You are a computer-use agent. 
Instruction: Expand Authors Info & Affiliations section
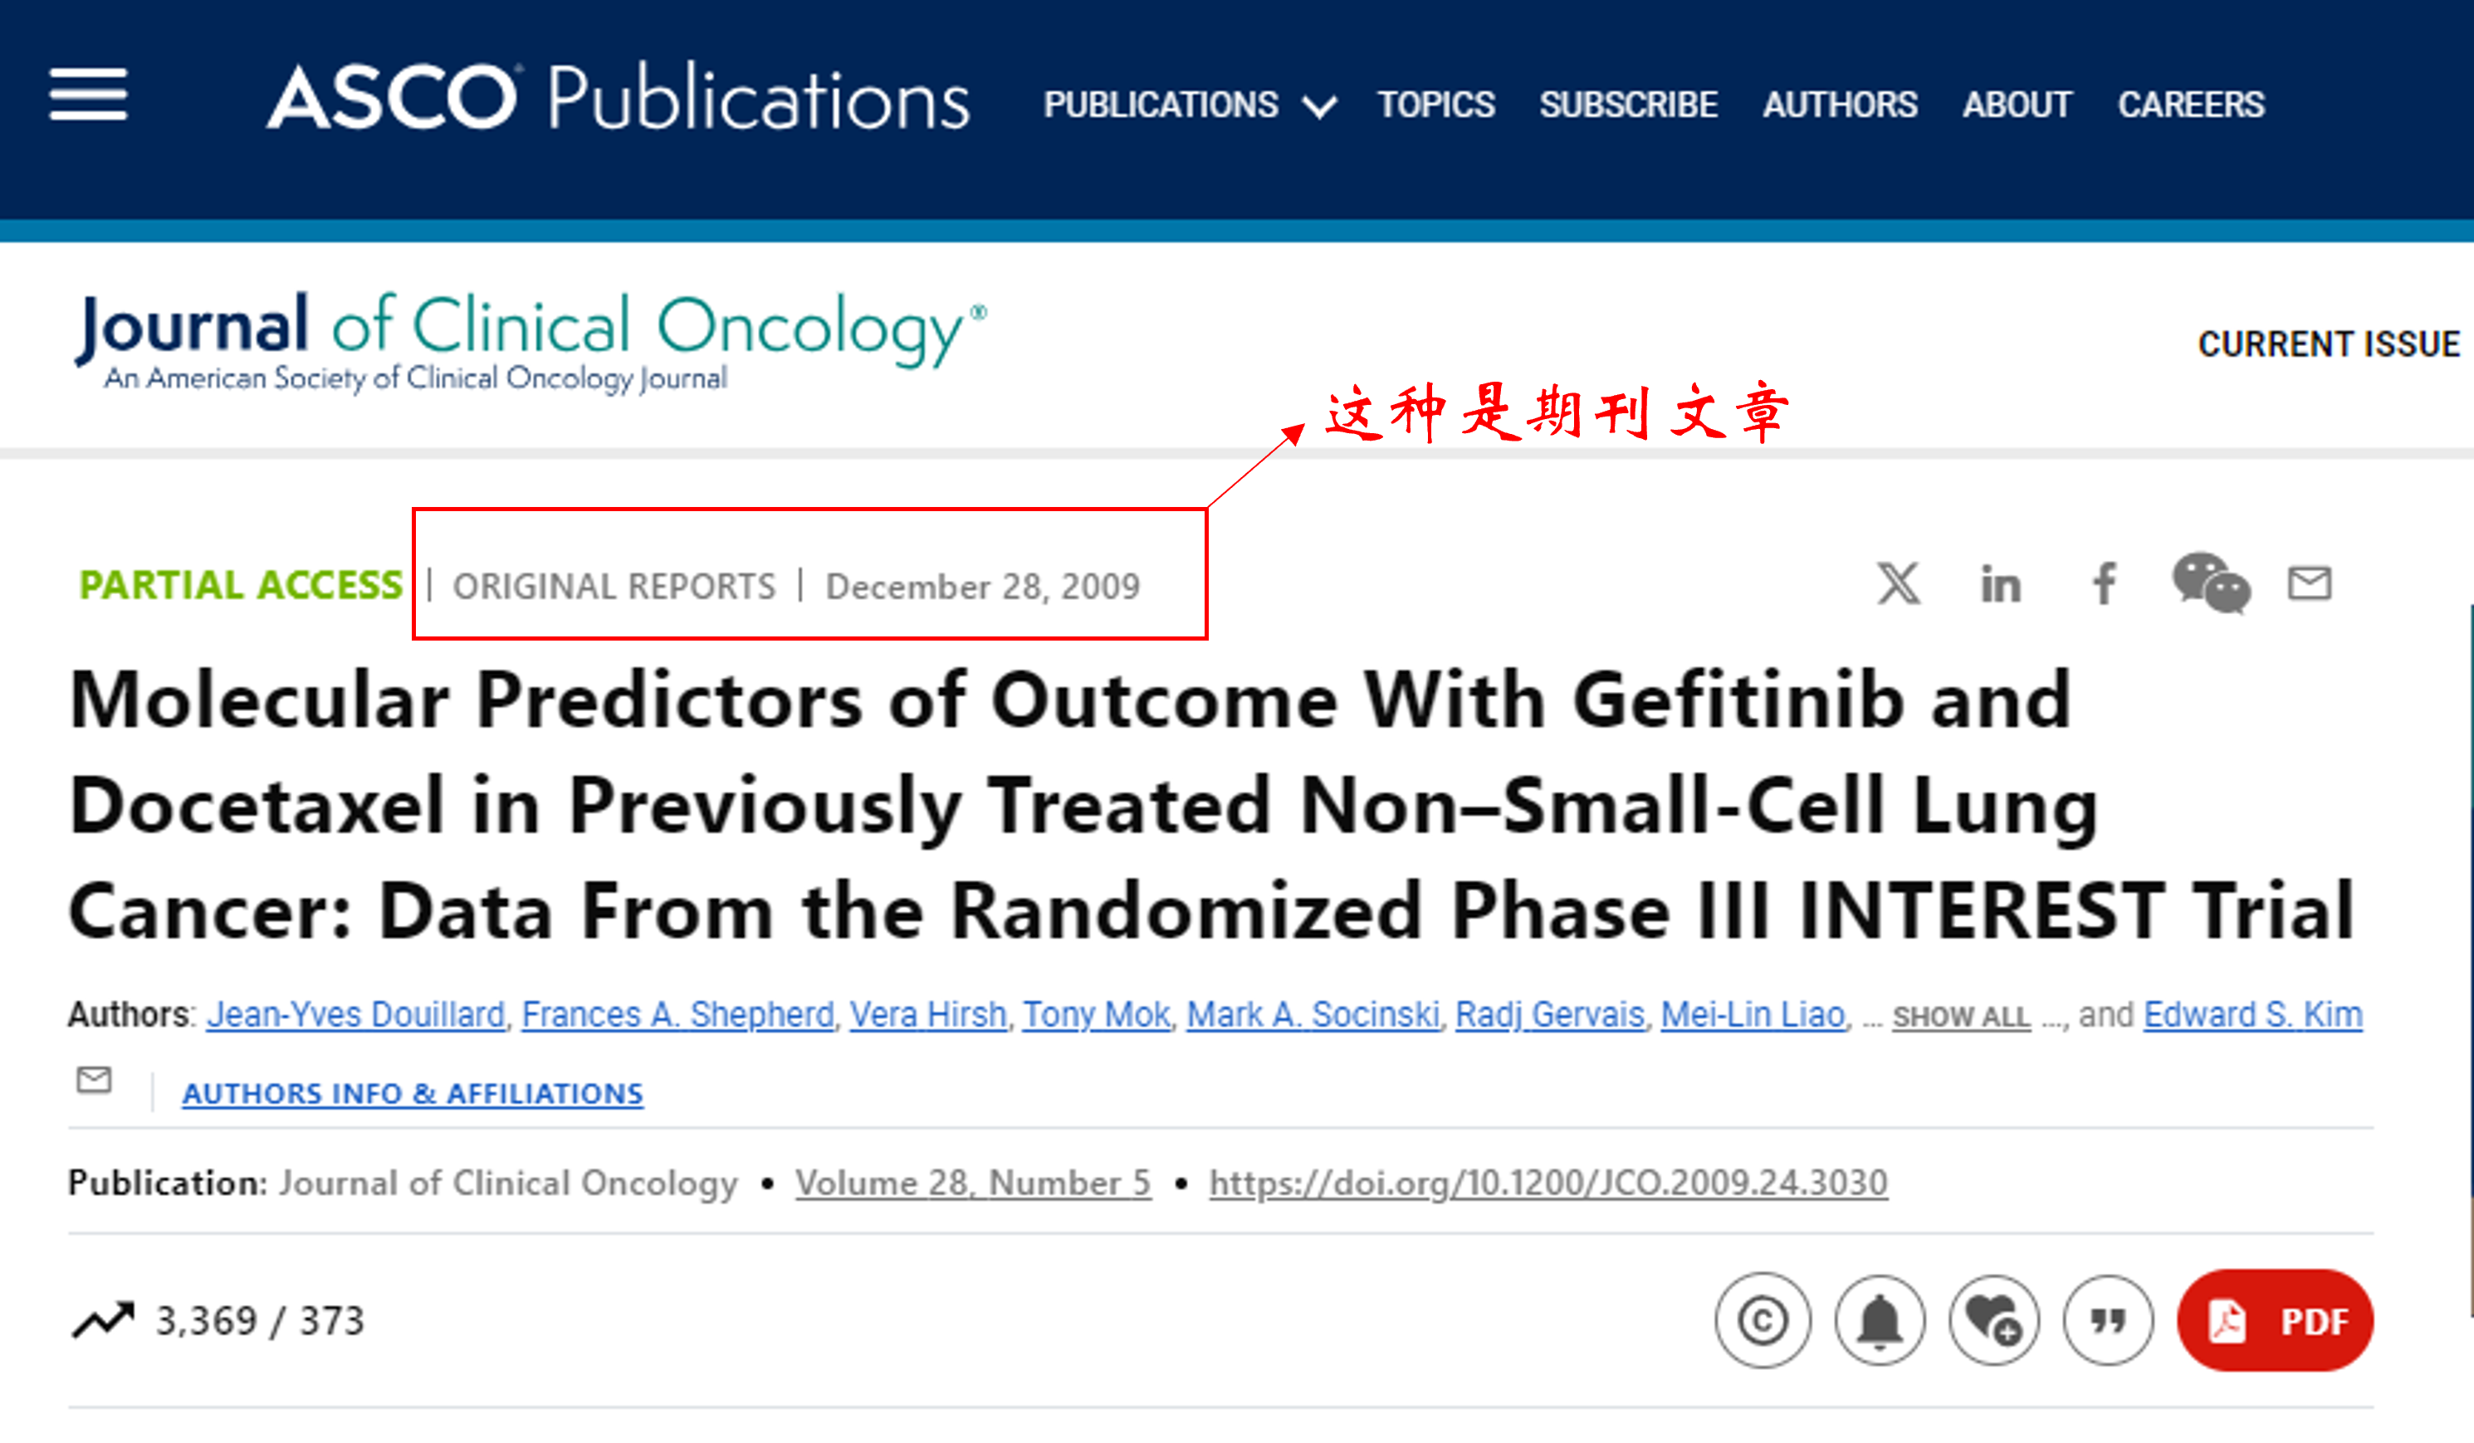pos(413,1094)
